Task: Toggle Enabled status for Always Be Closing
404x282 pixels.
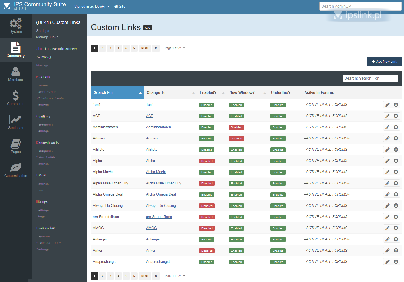Action: (x=207, y=206)
